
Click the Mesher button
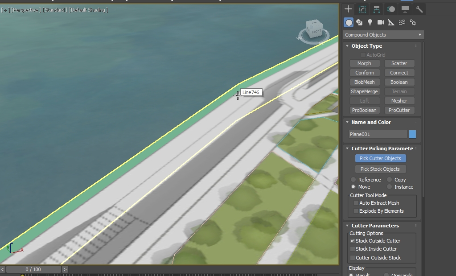click(x=399, y=101)
